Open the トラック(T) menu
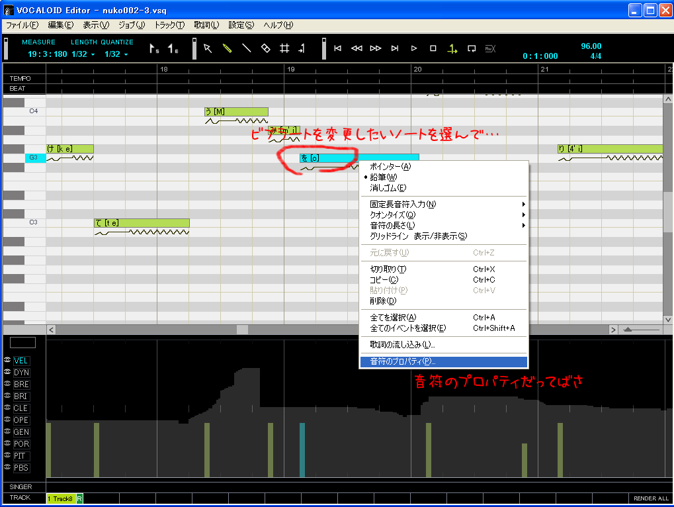 click(x=169, y=25)
